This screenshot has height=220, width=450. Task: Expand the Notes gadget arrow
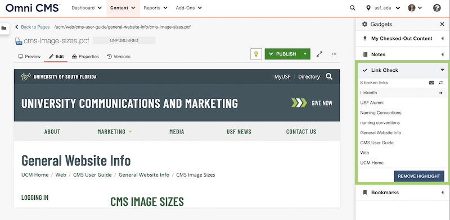[x=443, y=54]
